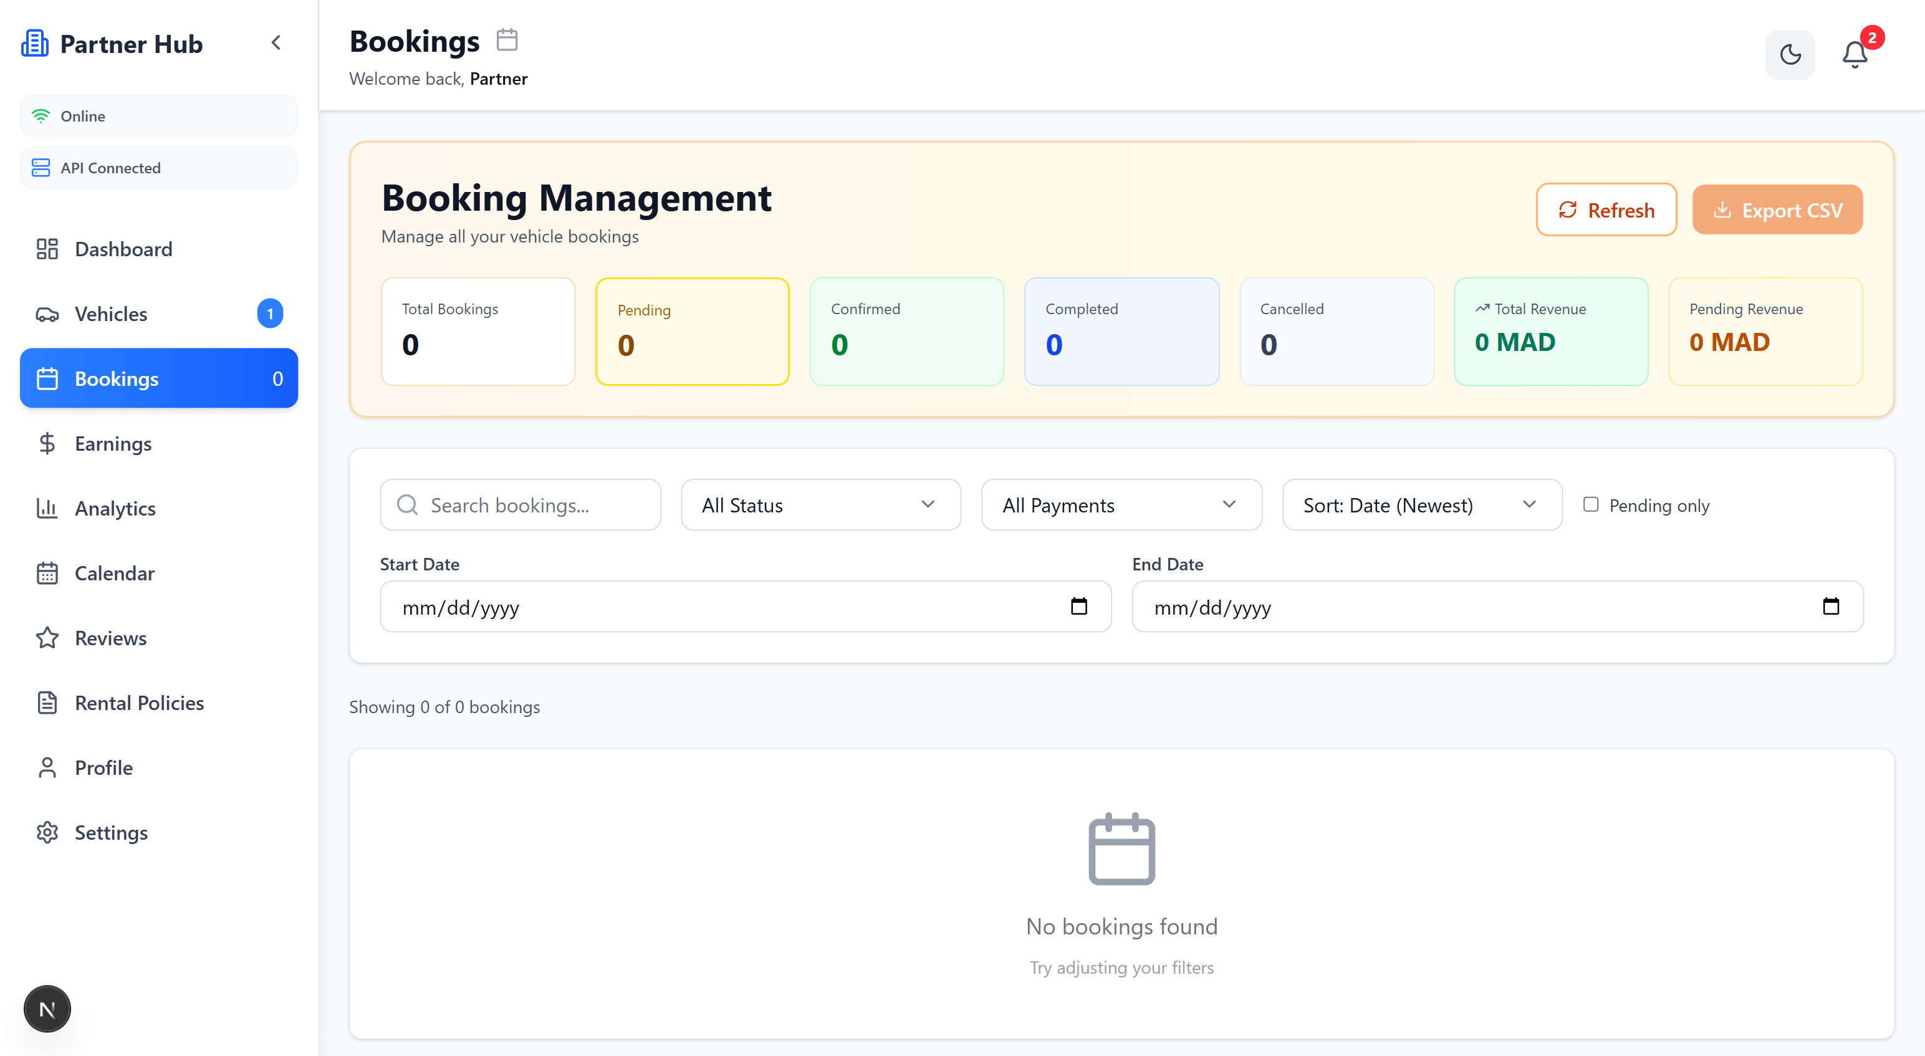
Task: Select the yellow Pending stat card
Action: pos(692,331)
